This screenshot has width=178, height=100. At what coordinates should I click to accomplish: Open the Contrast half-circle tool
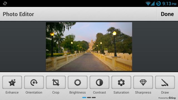click(100, 82)
